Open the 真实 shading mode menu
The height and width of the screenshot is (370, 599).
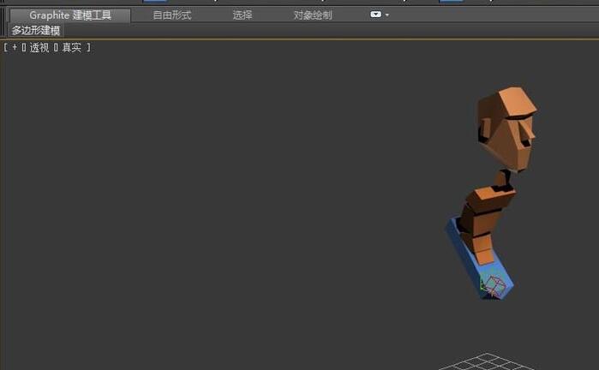coord(72,48)
